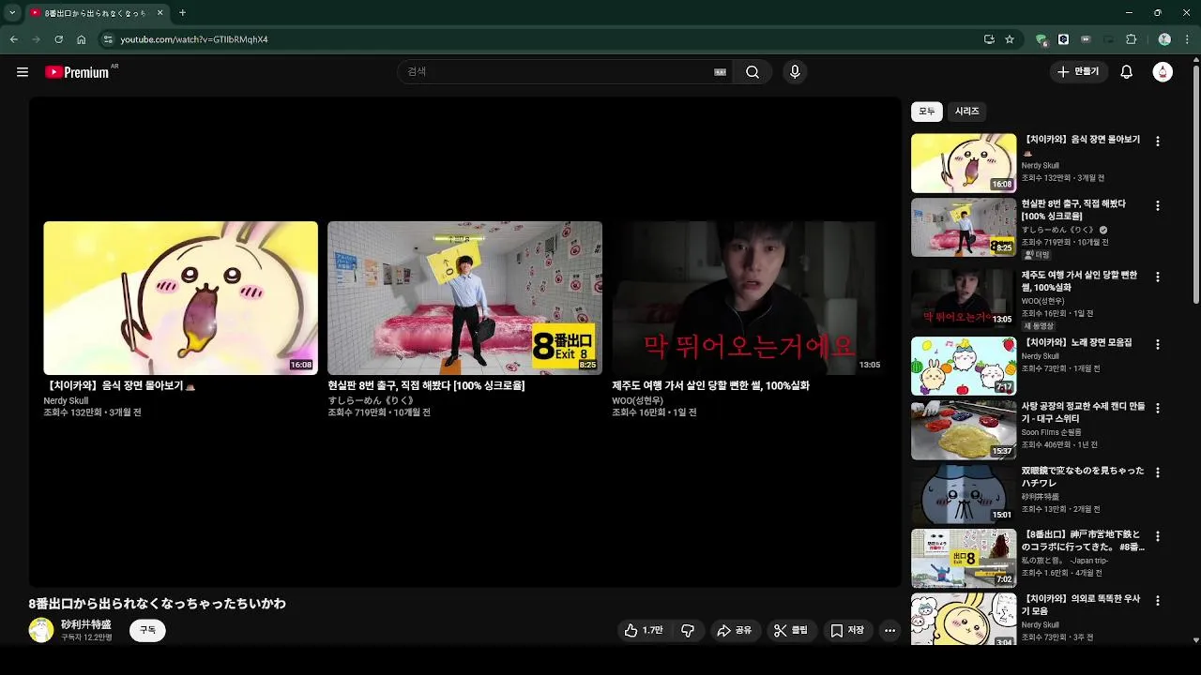Open WOO(성현우) channel link on endscreen
This screenshot has height=675, width=1201.
pos(638,401)
